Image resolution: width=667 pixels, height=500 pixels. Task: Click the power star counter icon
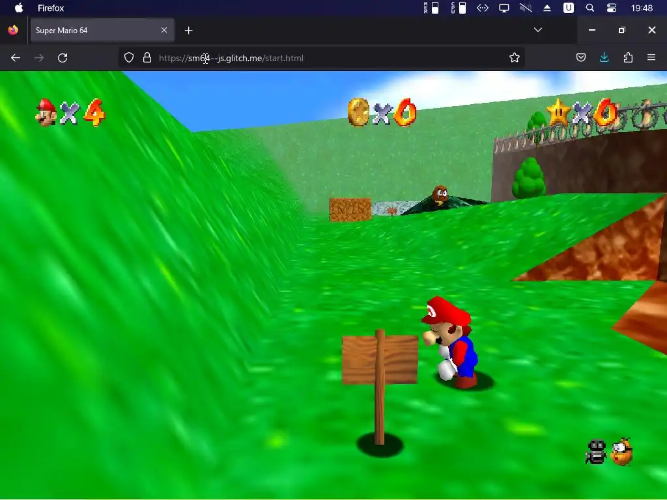pos(558,112)
